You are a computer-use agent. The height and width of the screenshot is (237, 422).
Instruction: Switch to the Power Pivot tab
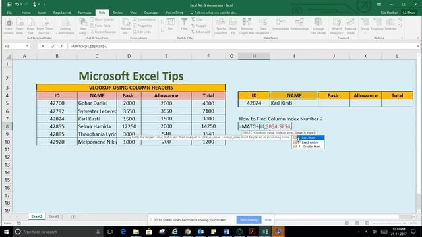coord(174,13)
